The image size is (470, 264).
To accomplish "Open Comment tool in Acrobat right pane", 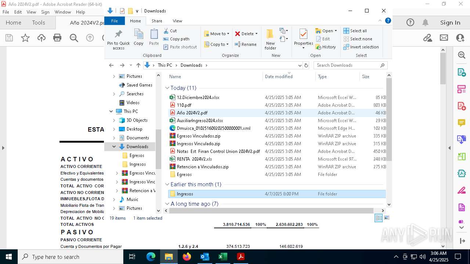I will coord(462,122).
